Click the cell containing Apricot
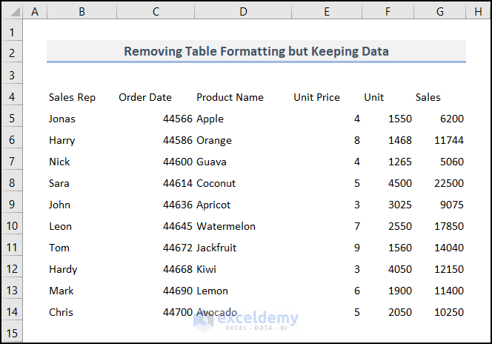Image resolution: width=492 pixels, height=344 pixels. tap(213, 205)
